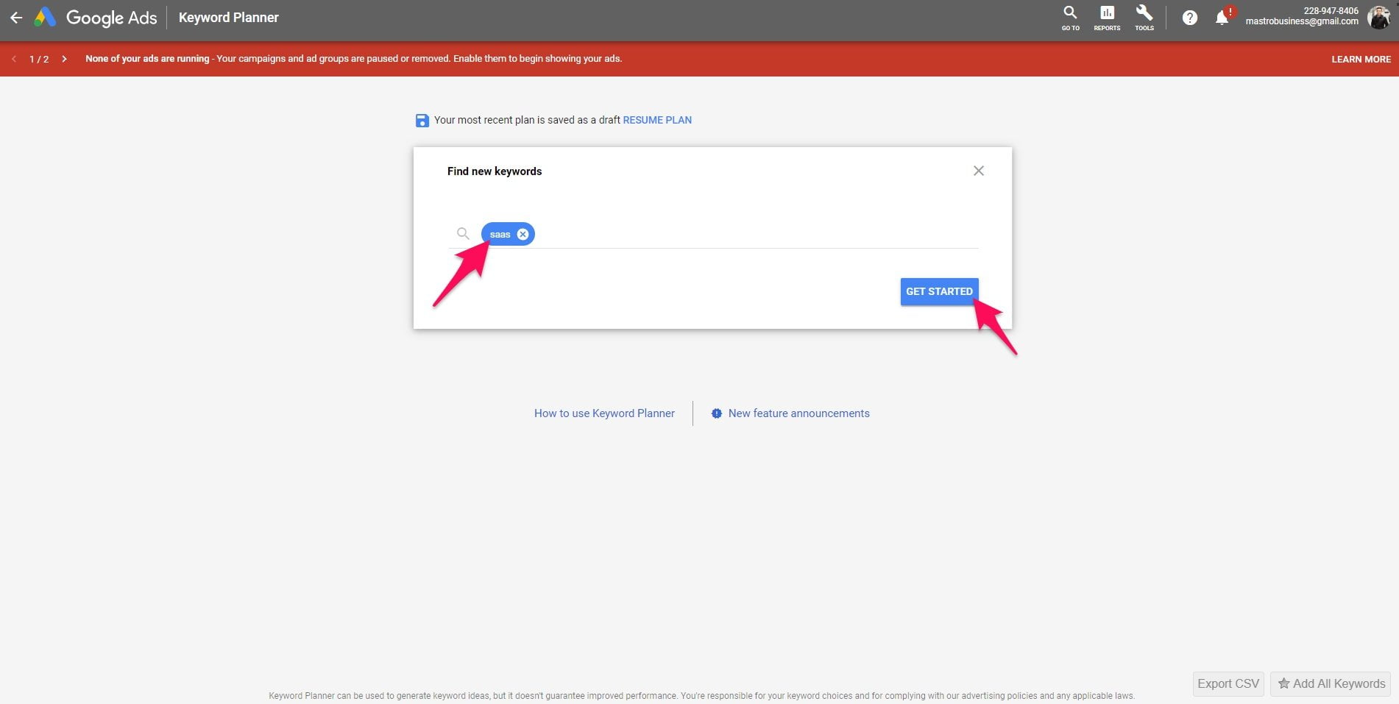
Task: Click the Find new keywords heading
Action: click(495, 171)
